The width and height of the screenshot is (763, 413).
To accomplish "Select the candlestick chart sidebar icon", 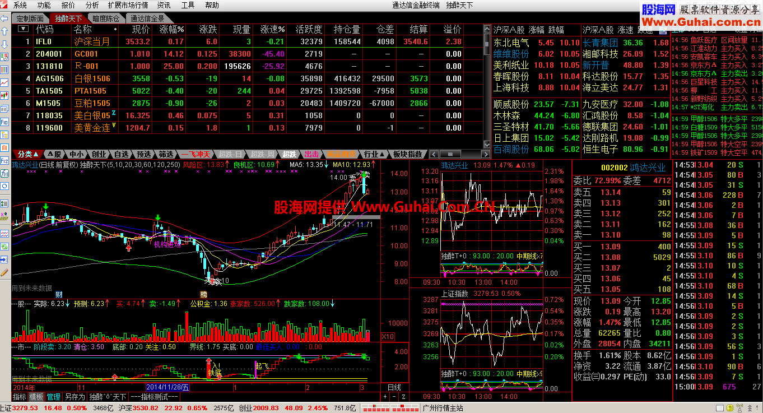I will (x=4, y=96).
